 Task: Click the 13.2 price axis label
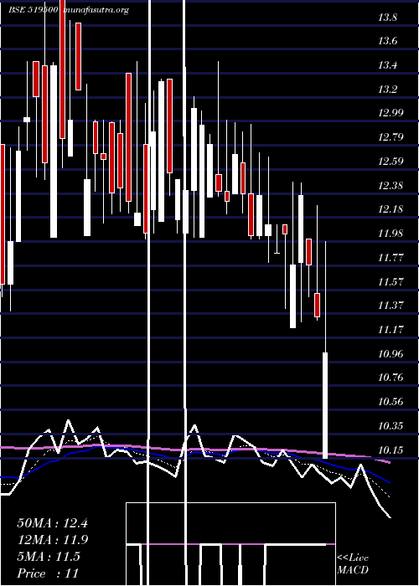[x=387, y=90]
